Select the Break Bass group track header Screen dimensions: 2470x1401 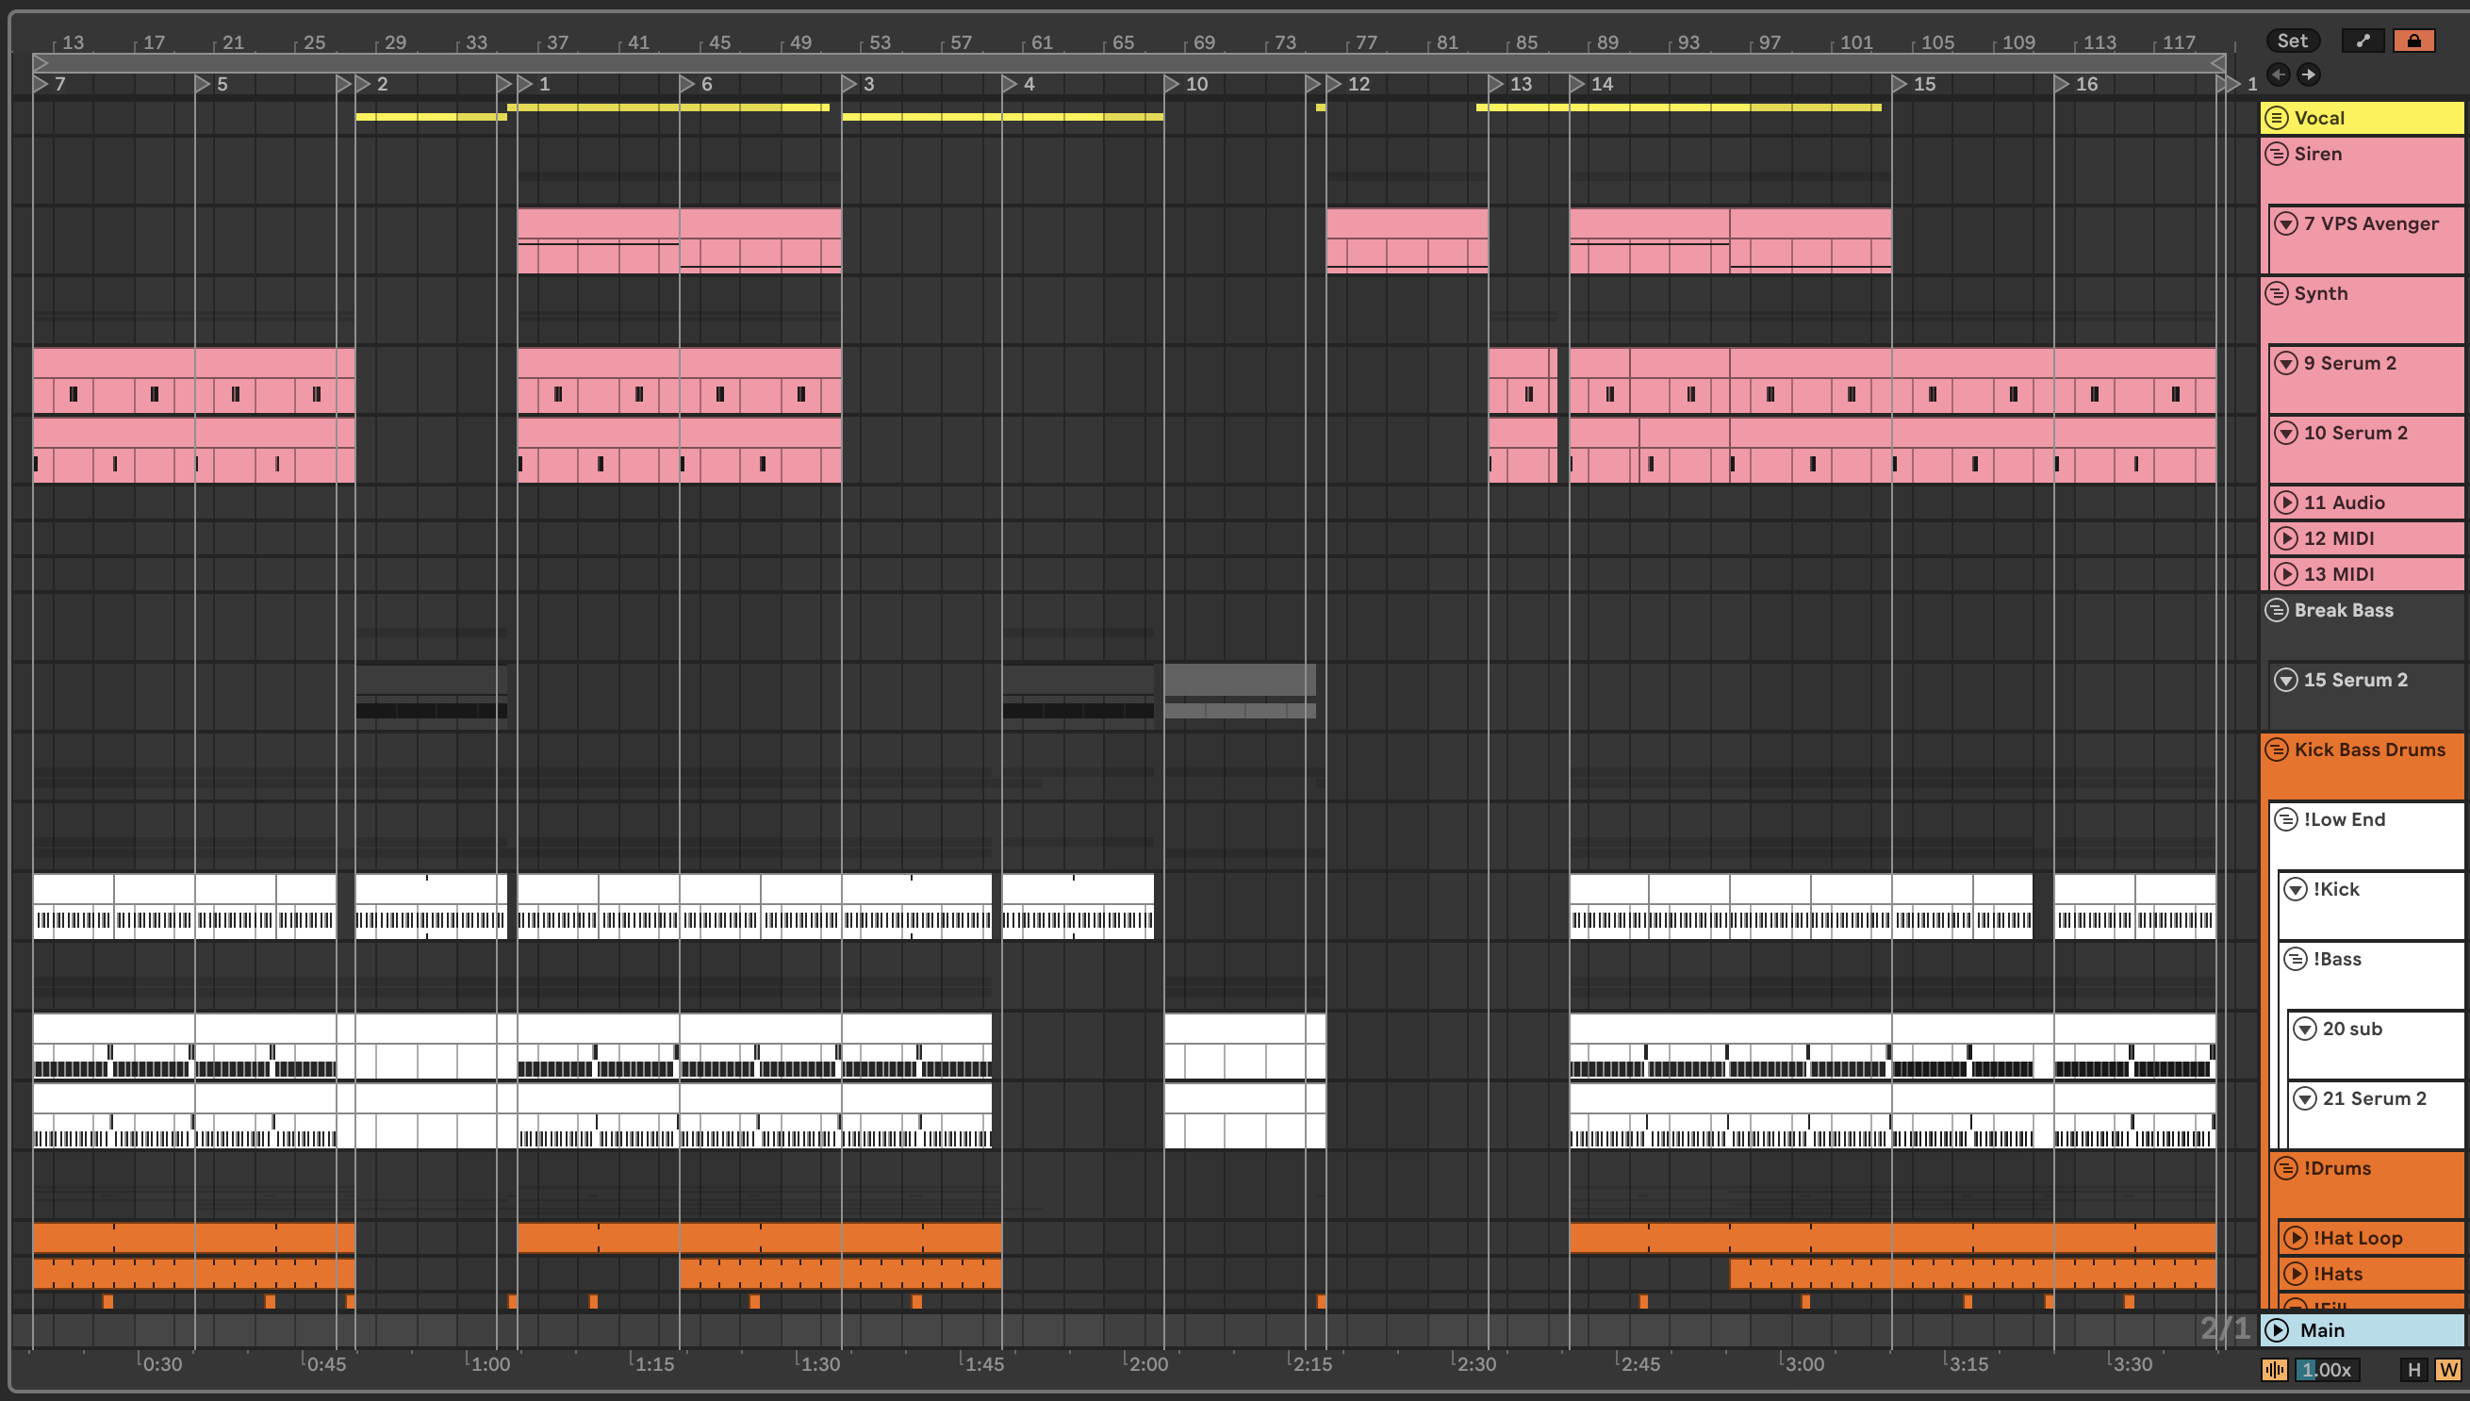point(2343,610)
